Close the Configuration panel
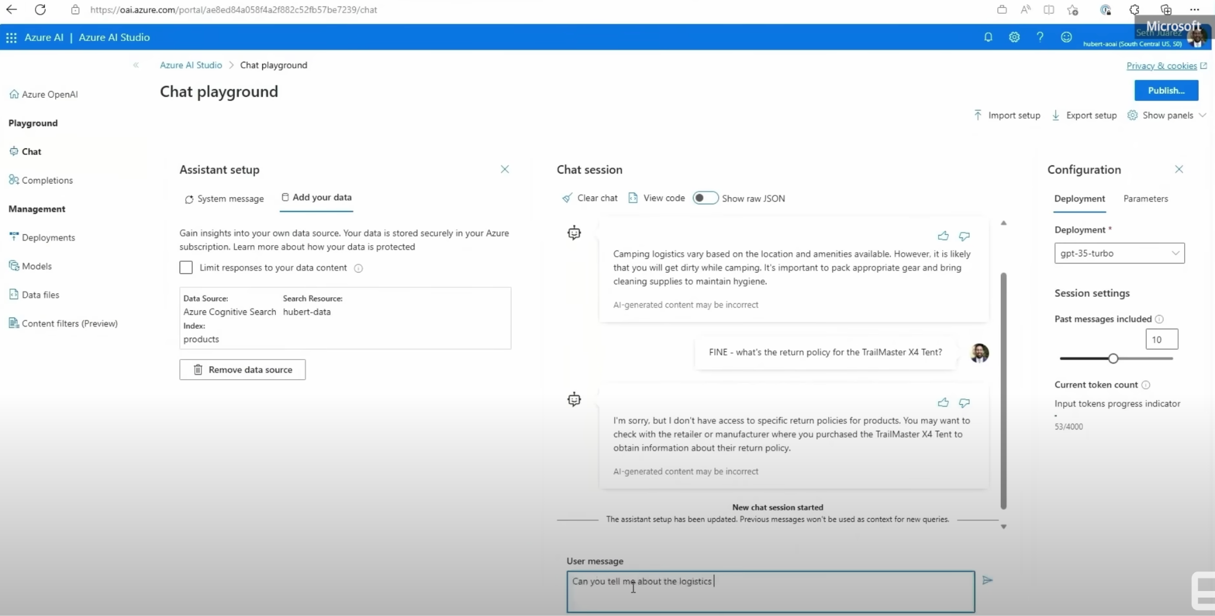The image size is (1215, 616). pyautogui.click(x=1179, y=170)
